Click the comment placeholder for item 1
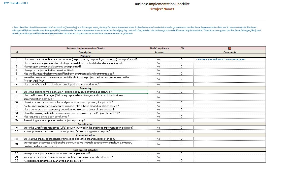The width and height of the screenshot is (286, 169). [221, 60]
